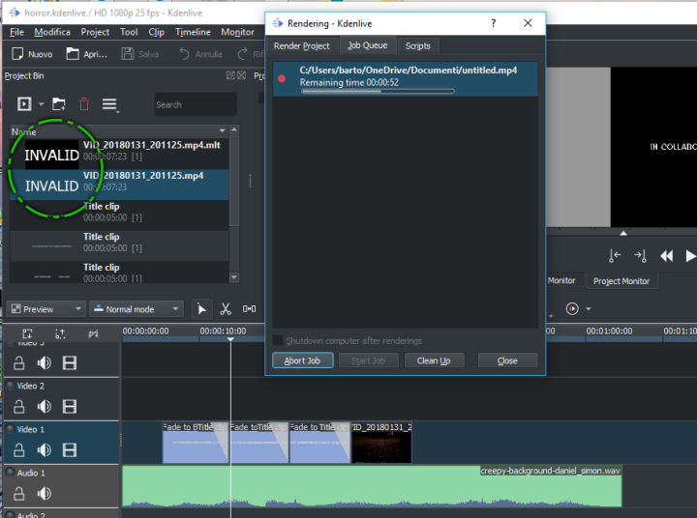Undock the Project Bin panel float icon
Image resolution: width=697 pixels, height=518 pixels.
[230, 75]
